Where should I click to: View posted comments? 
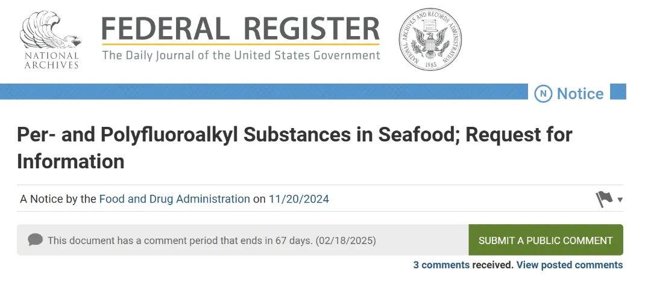[570, 265]
